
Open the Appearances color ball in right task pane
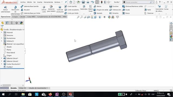[171, 36]
